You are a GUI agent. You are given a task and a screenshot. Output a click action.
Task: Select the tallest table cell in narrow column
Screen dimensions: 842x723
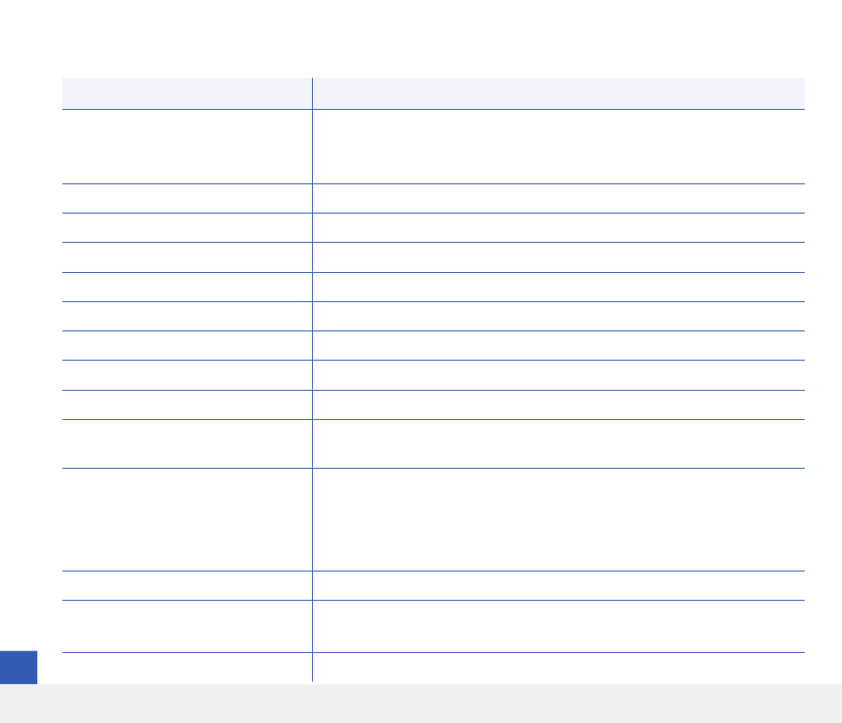point(187,519)
